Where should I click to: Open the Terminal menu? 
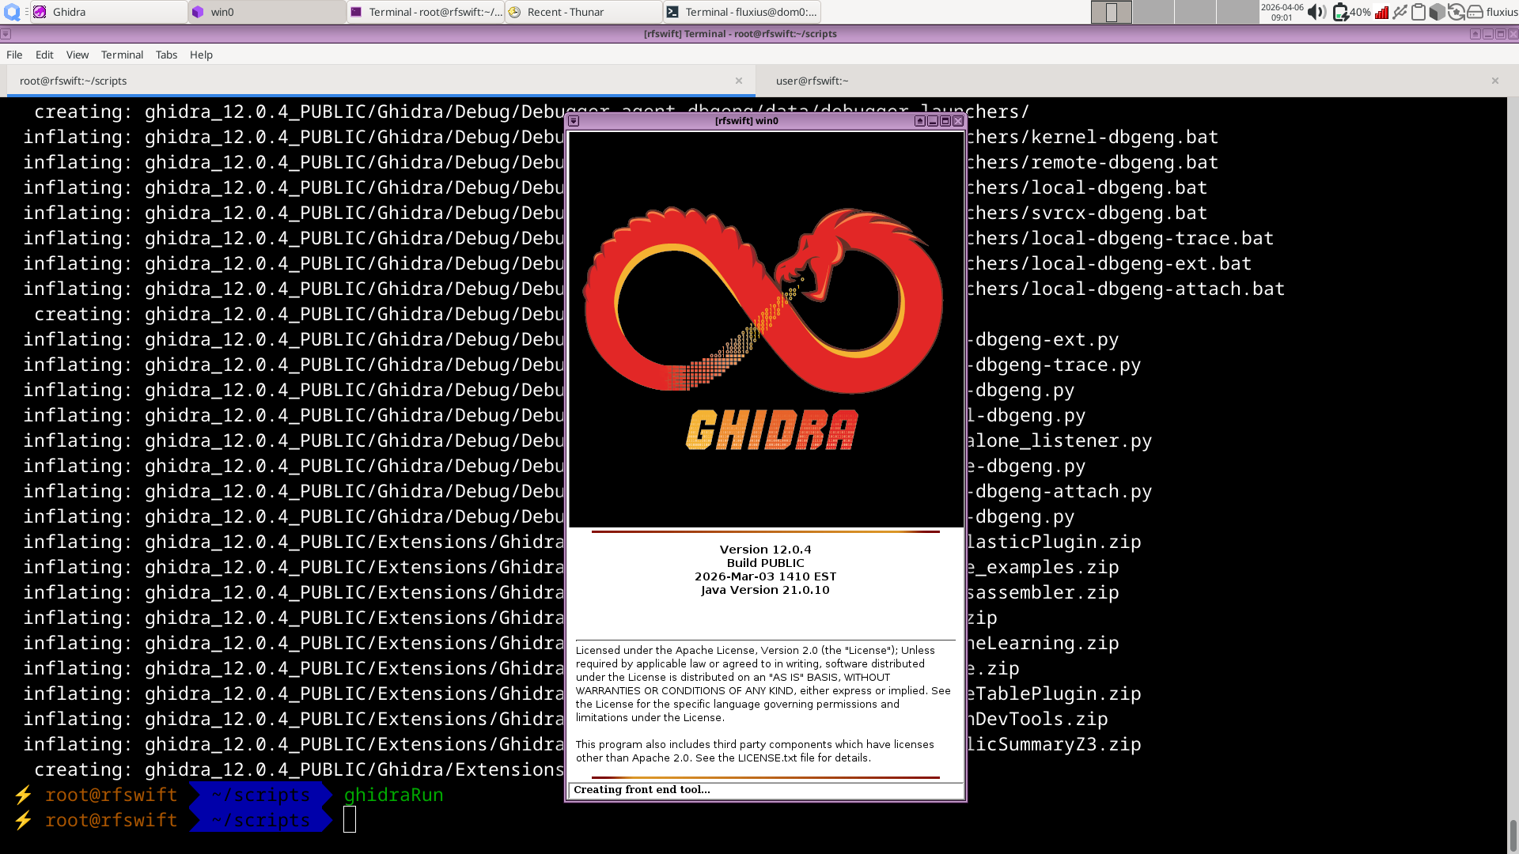[122, 55]
